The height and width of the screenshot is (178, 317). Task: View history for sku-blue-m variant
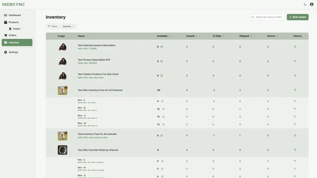coord(295,124)
